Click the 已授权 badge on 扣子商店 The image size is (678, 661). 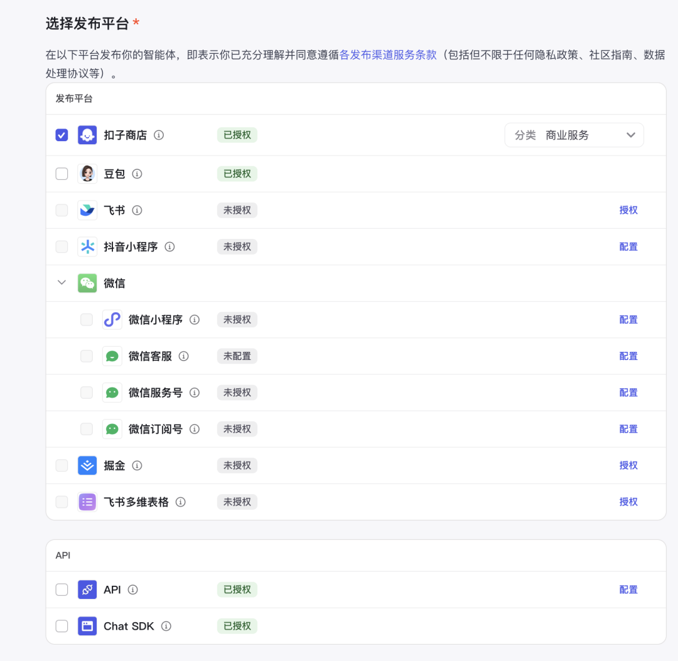[x=237, y=135]
